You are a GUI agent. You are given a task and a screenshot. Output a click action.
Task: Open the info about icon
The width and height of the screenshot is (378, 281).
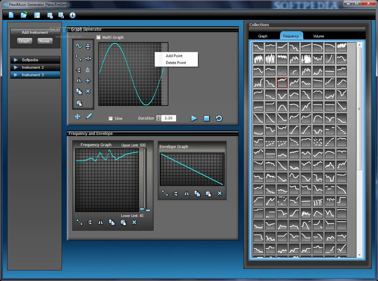pos(73,15)
